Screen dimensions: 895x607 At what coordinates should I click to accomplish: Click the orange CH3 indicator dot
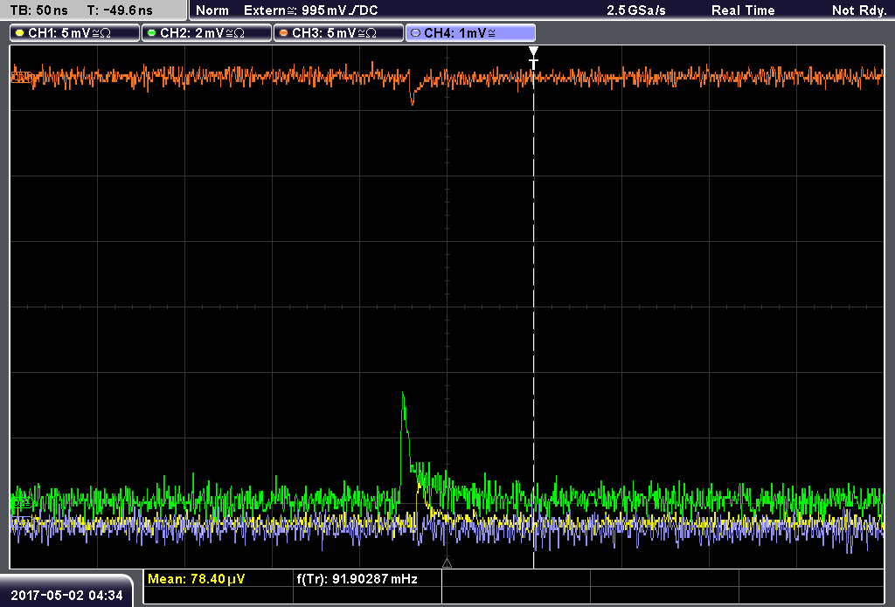[284, 33]
